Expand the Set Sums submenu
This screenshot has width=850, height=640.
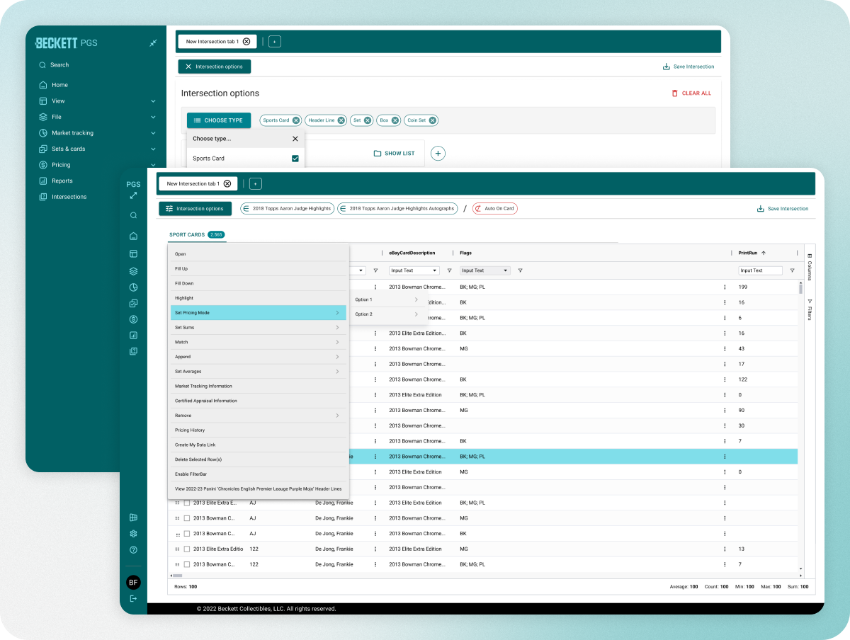[258, 328]
